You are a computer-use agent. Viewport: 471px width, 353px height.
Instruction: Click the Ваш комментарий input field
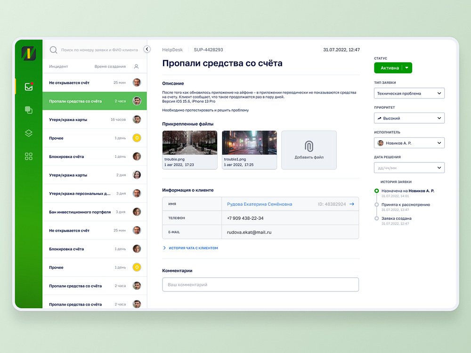click(260, 285)
